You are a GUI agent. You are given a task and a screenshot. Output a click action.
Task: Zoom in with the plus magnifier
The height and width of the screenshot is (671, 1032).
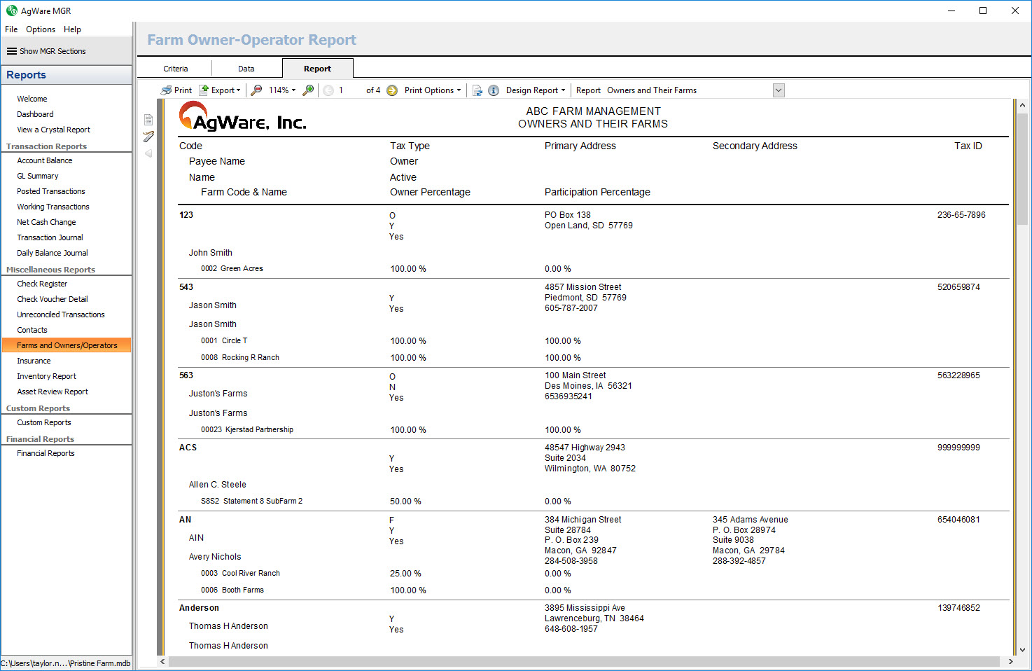click(x=308, y=90)
